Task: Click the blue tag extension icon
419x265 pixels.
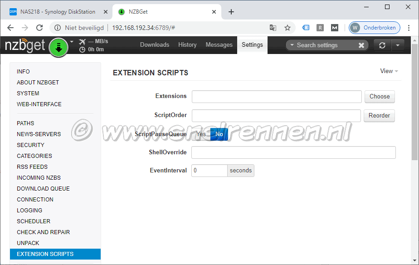Action: click(x=306, y=28)
